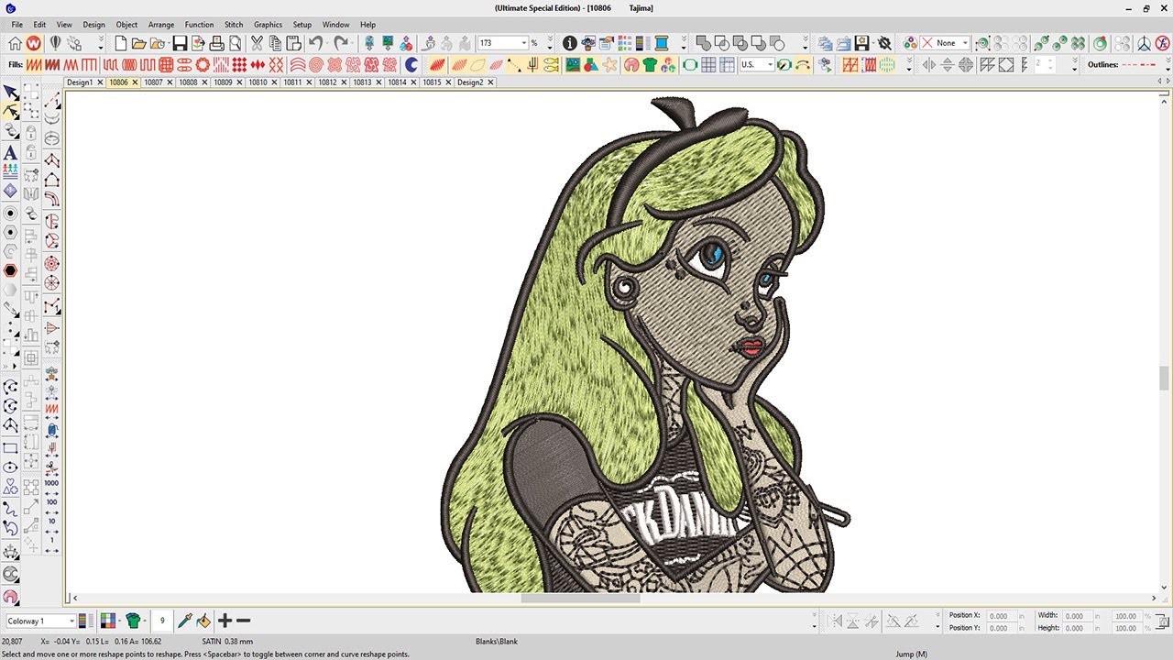Select the Satin fill stitch type

(x=33, y=65)
